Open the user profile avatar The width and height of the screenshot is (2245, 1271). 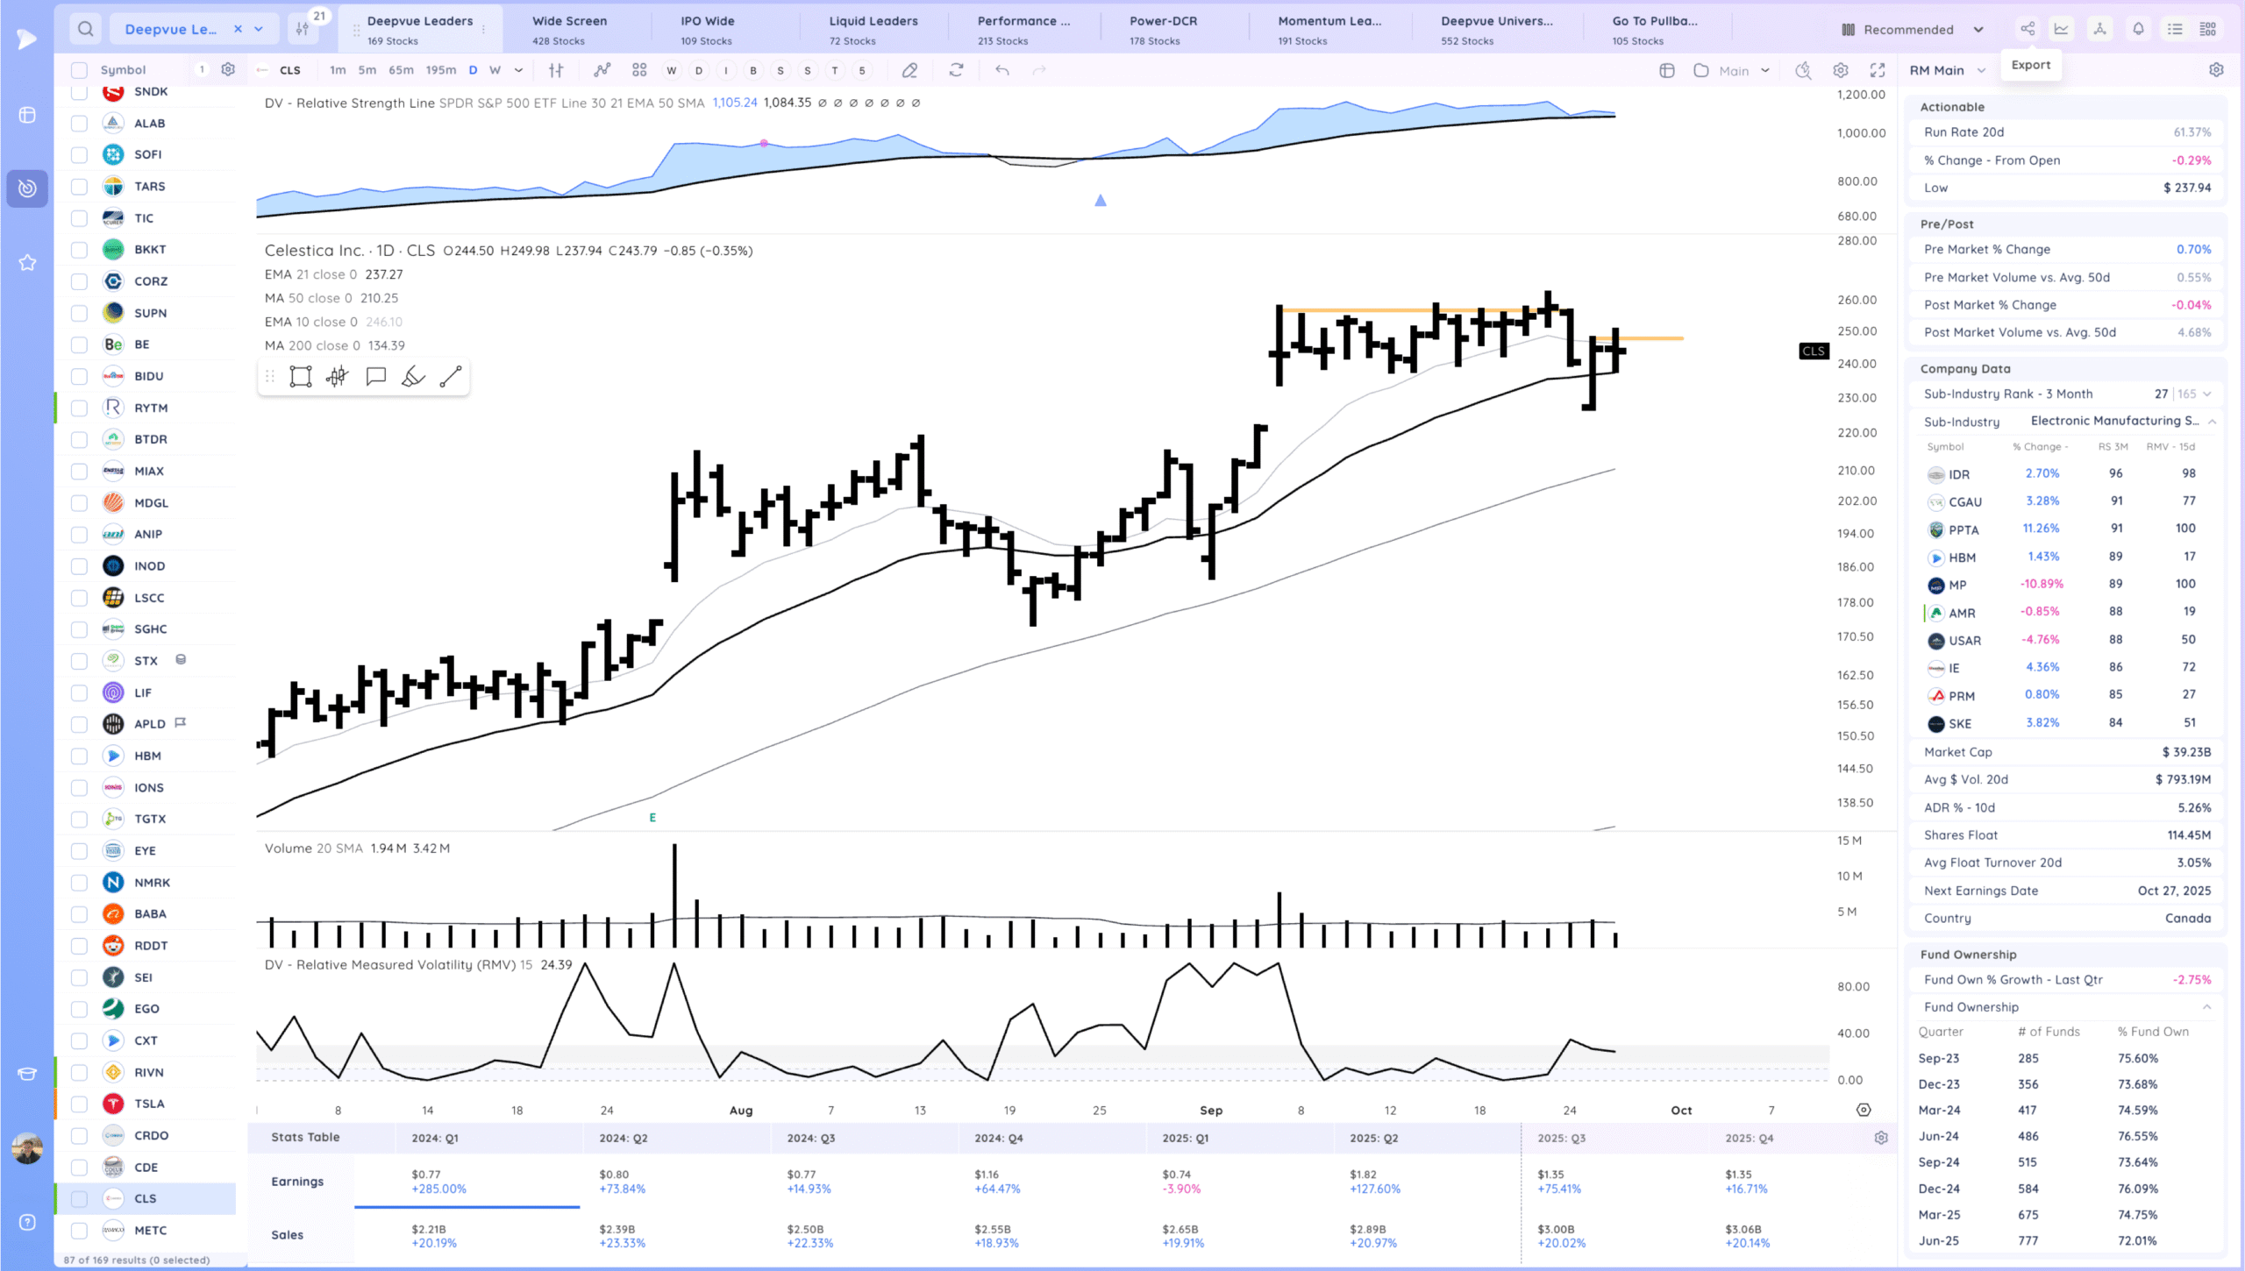click(x=27, y=1148)
